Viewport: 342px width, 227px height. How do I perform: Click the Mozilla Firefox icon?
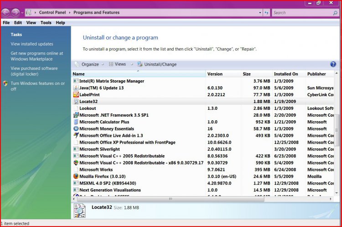tap(76, 176)
